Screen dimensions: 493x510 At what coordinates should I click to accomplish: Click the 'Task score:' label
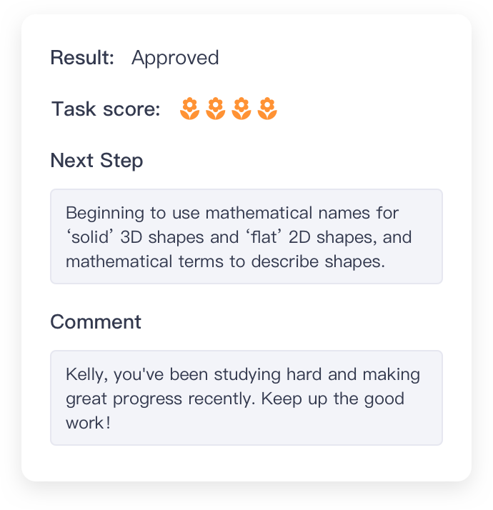pos(106,109)
